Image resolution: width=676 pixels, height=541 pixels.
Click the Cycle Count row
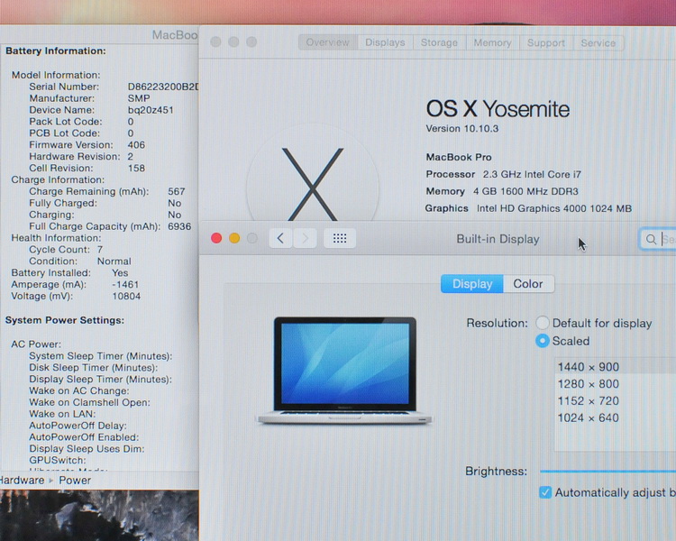tap(66, 250)
